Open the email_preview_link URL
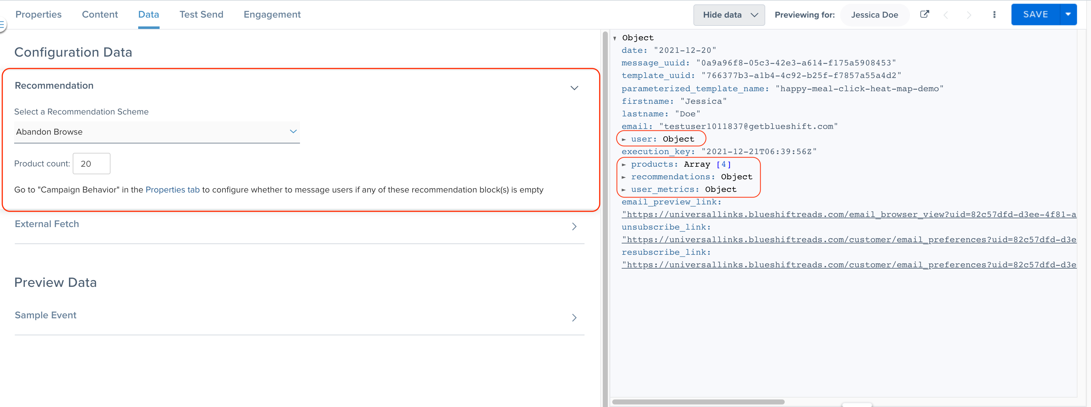This screenshot has width=1091, height=407. click(x=849, y=215)
